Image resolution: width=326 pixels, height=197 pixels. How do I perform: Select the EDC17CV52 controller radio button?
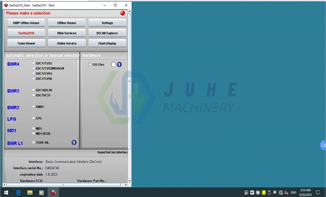33,63
